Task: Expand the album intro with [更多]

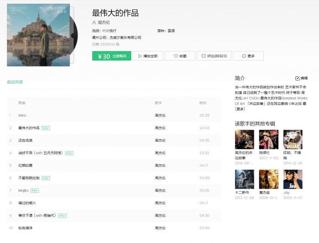Action: [240, 109]
